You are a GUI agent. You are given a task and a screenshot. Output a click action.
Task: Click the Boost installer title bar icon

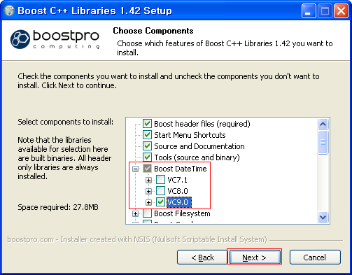(9, 10)
